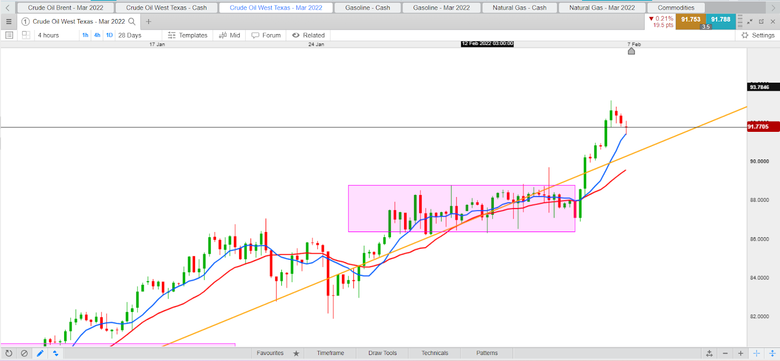Image resolution: width=780 pixels, height=361 pixels.
Task: Click the clear drawings (no-entry) icon
Action: (24, 353)
